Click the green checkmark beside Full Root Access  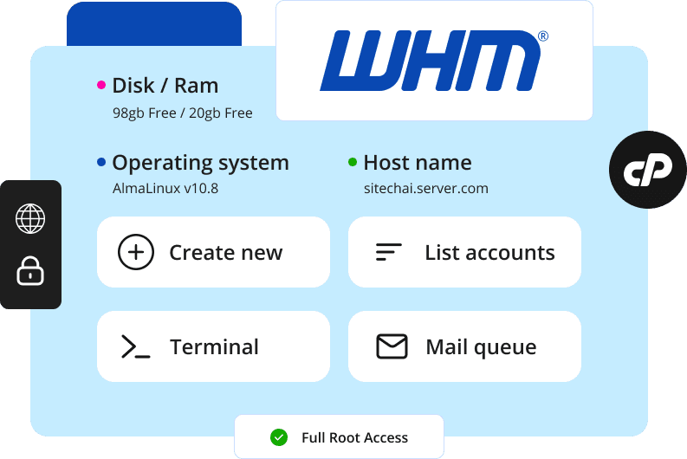pos(279,437)
